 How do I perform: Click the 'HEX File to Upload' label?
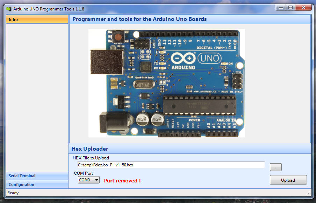[91, 158]
